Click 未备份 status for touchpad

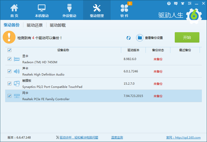(158, 84)
